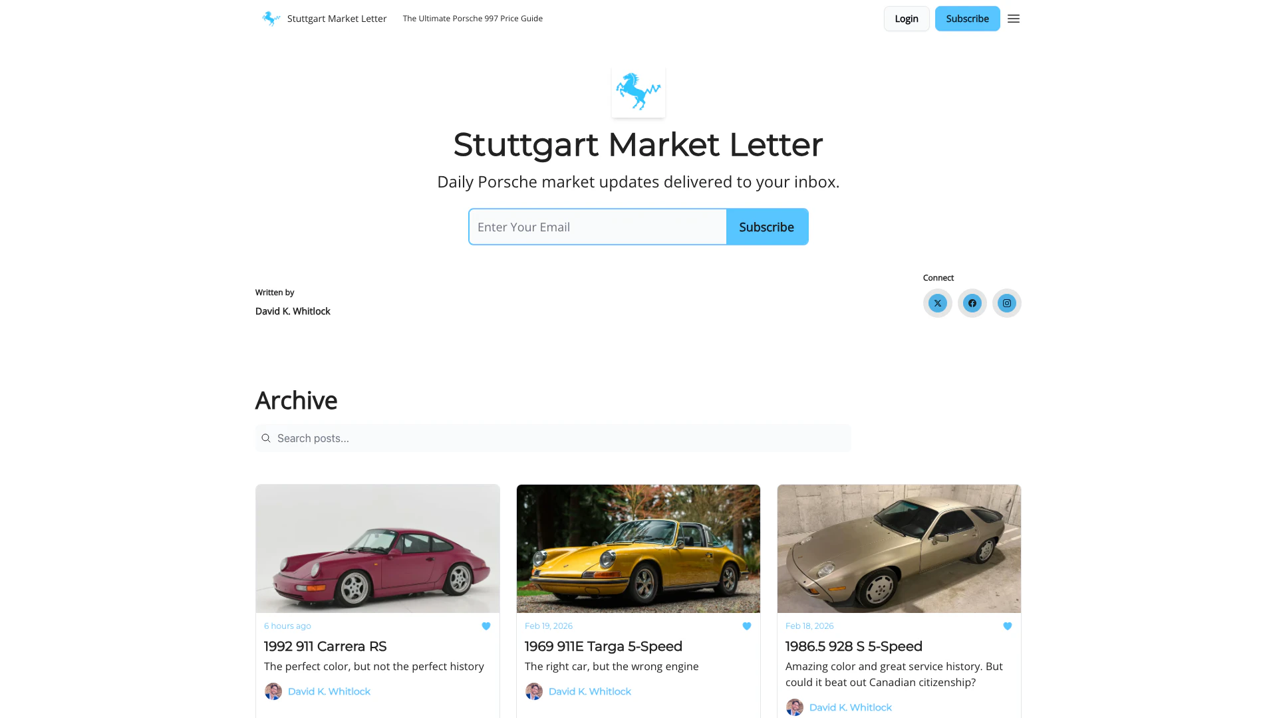Viewport: 1277px width, 718px height.
Task: Open the Instagram connect icon
Action: [1006, 303]
